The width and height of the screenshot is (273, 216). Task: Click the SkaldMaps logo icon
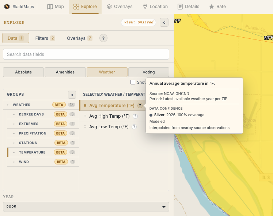tap(7, 7)
